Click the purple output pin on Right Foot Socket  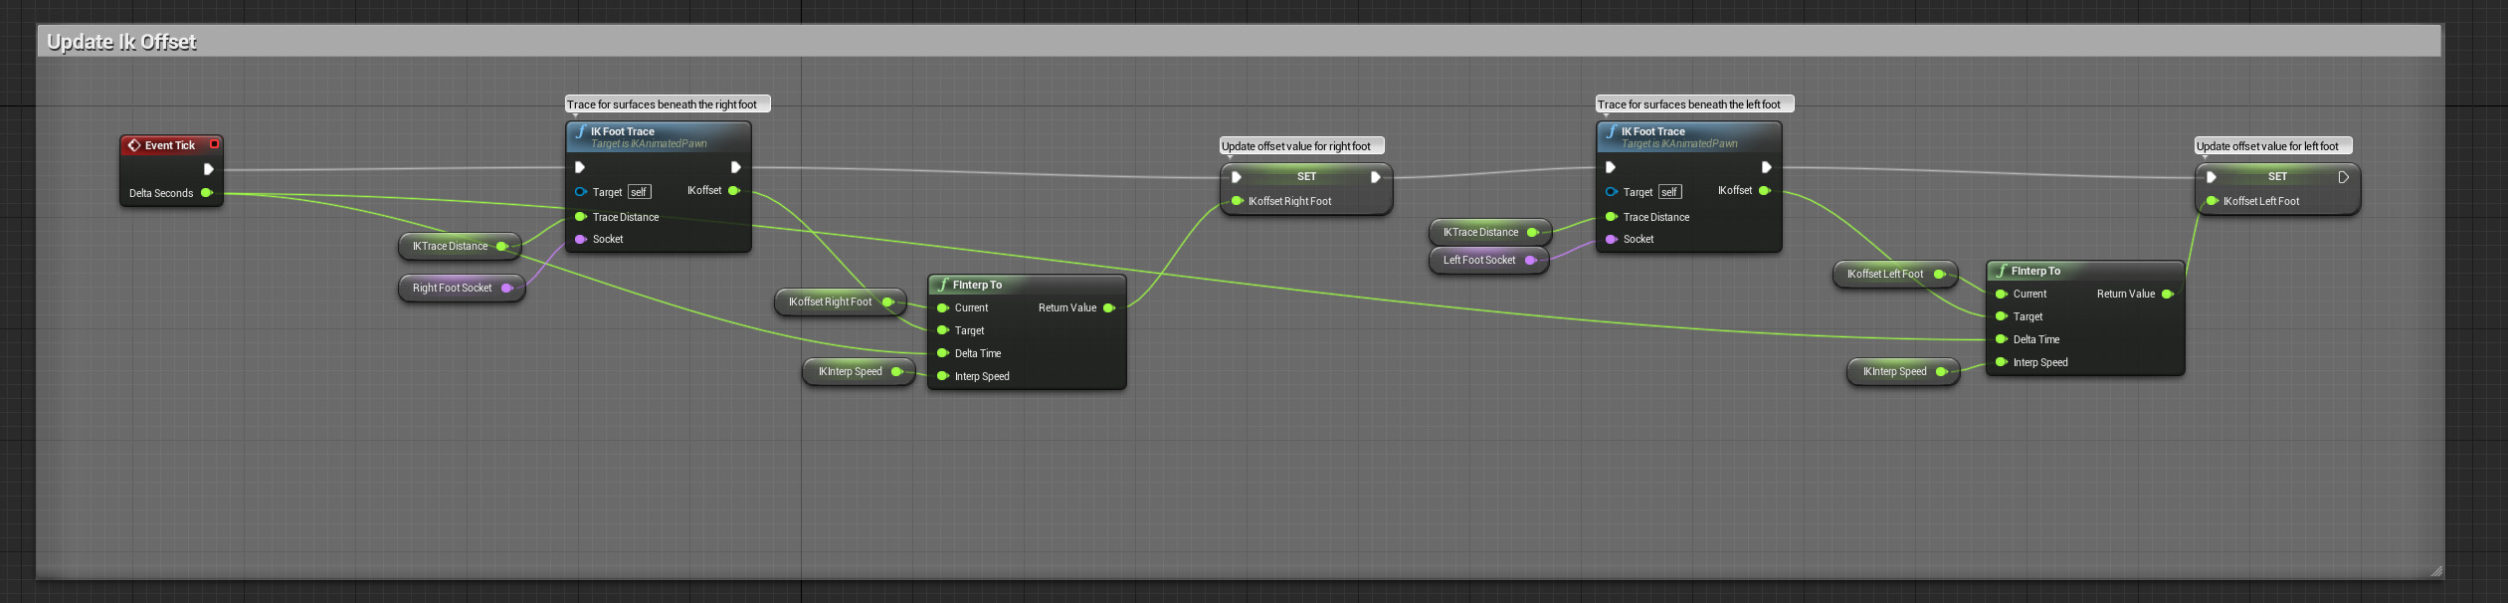506,289
